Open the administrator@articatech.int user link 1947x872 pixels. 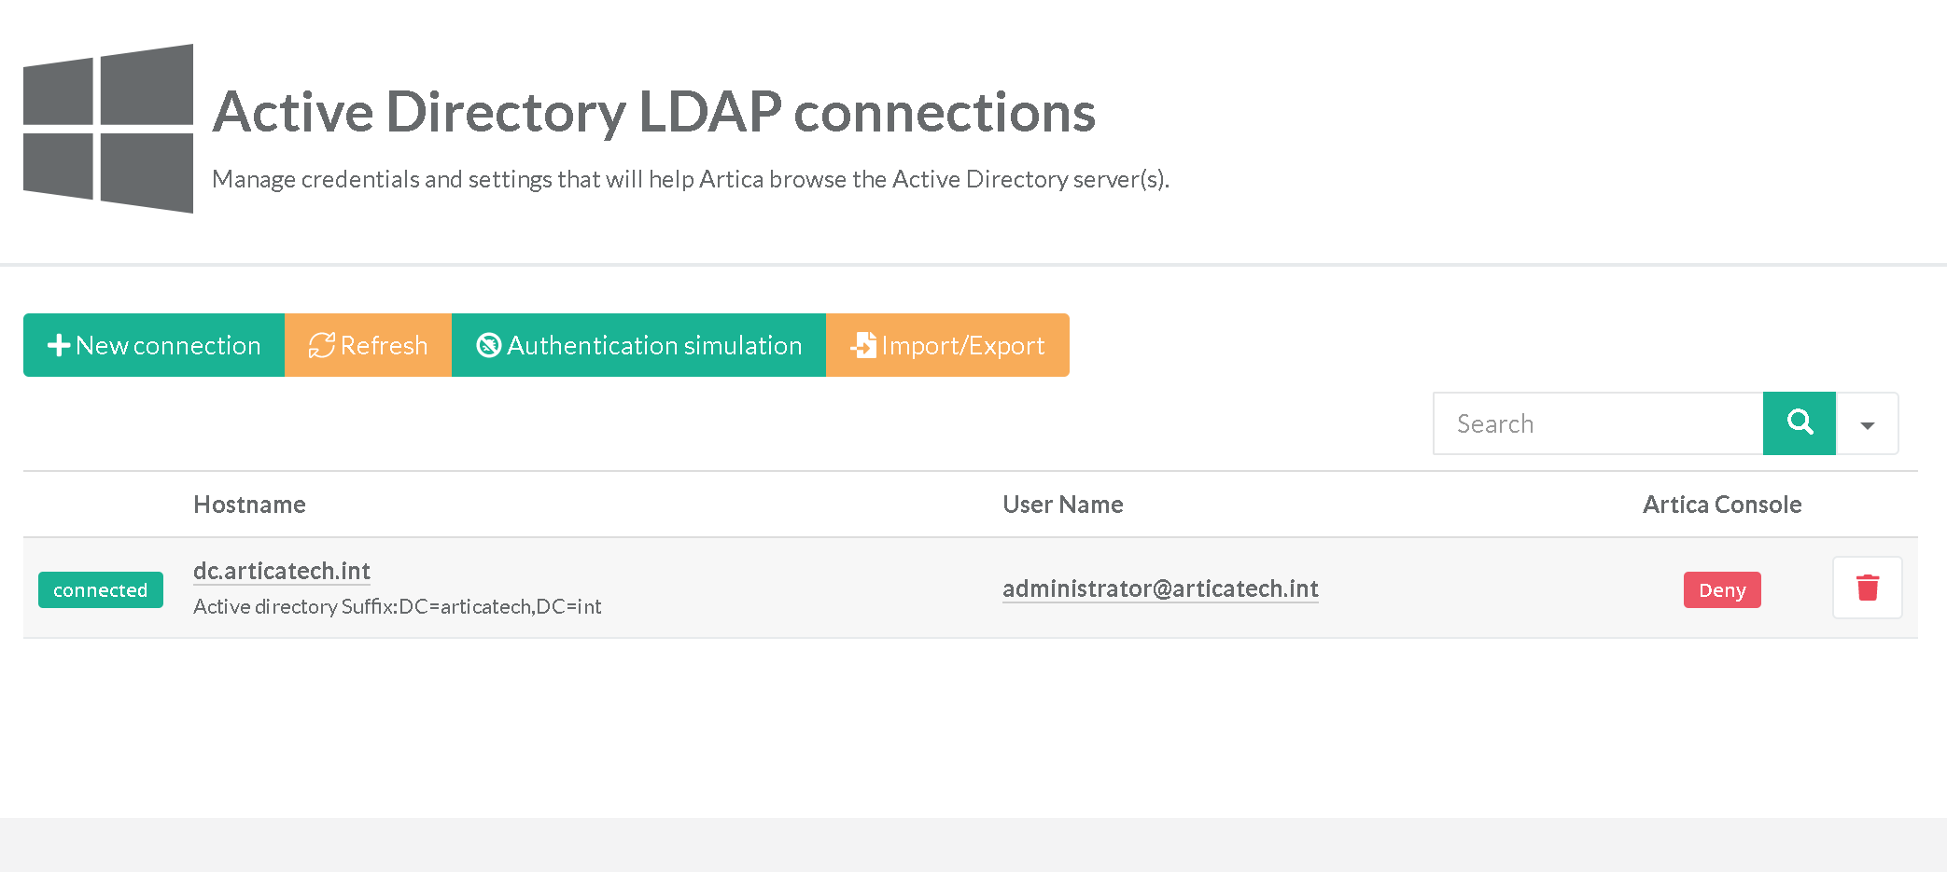click(1159, 588)
